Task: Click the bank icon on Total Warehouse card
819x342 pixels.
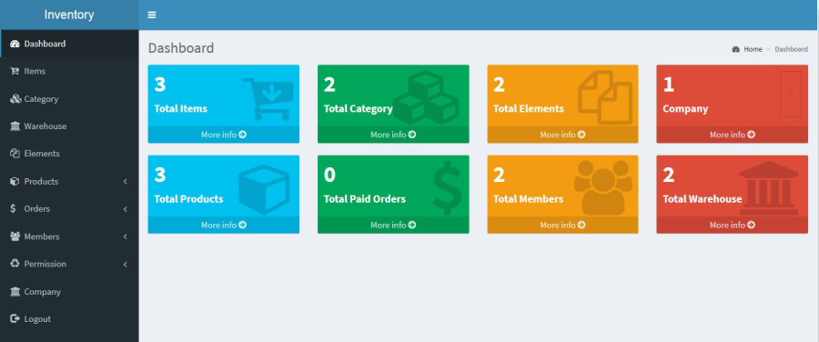Action: tap(769, 188)
